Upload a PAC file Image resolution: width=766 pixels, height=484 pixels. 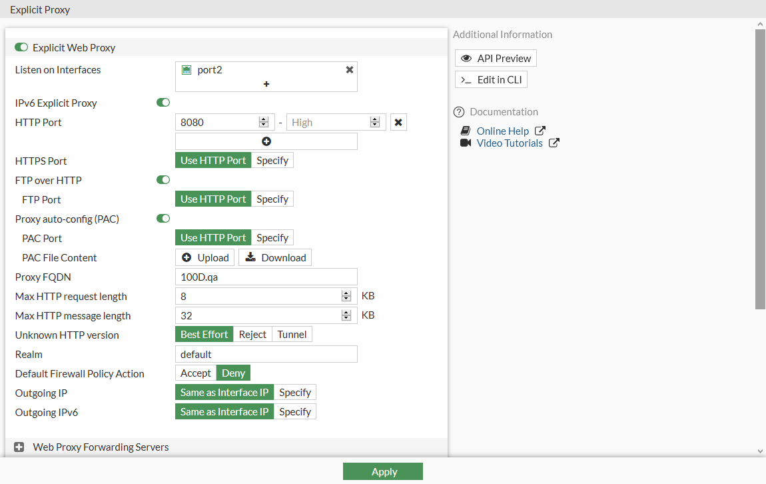pyautogui.click(x=204, y=257)
